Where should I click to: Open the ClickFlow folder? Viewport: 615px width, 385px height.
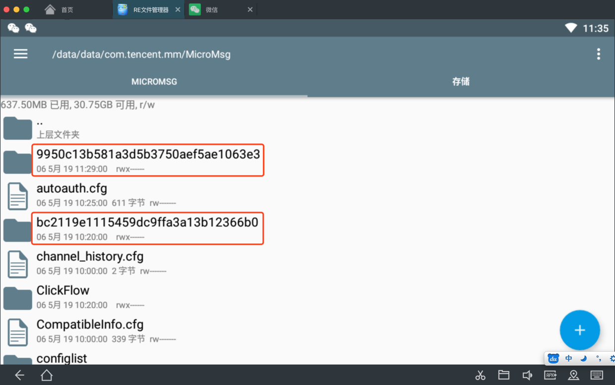tap(307, 297)
